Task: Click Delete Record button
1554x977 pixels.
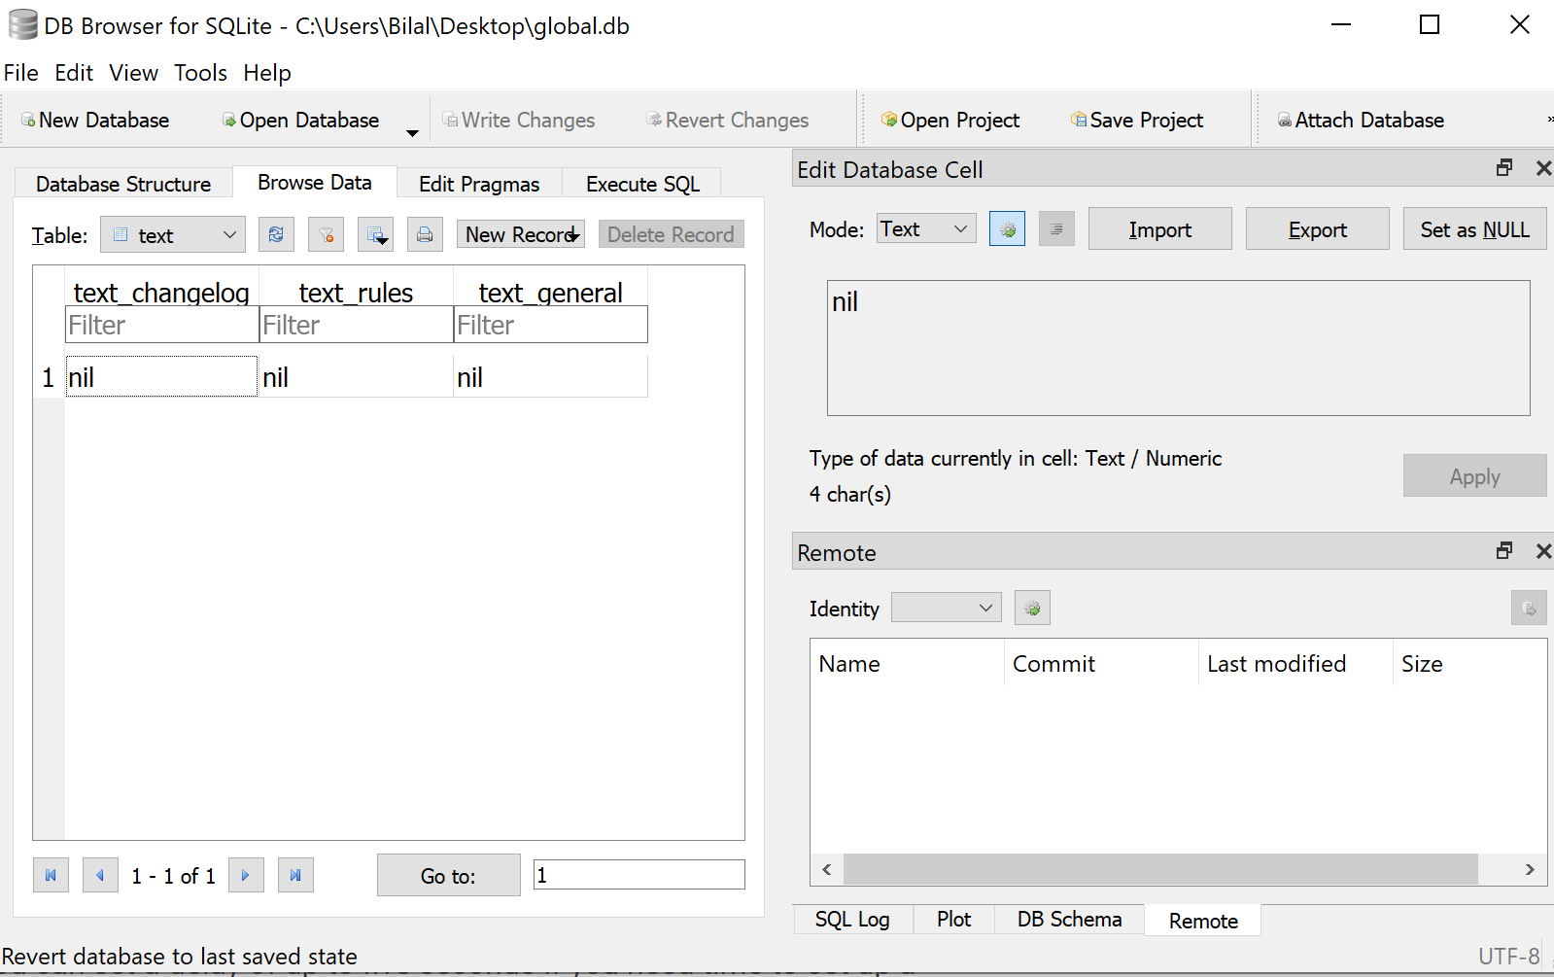Action: pos(671,234)
